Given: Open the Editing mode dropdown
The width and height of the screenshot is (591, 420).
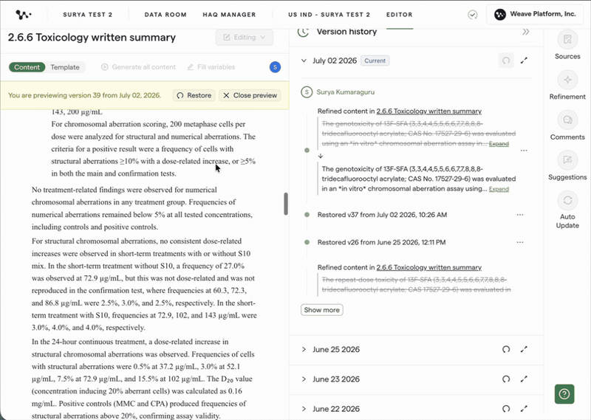Looking at the screenshot, I should point(245,38).
